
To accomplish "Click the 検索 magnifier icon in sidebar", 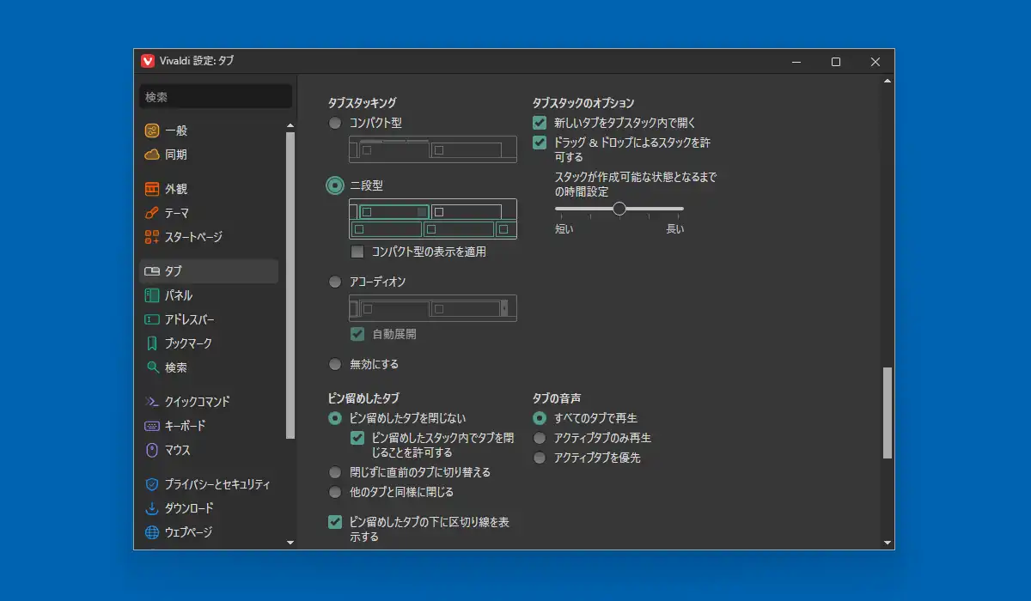I will point(152,367).
